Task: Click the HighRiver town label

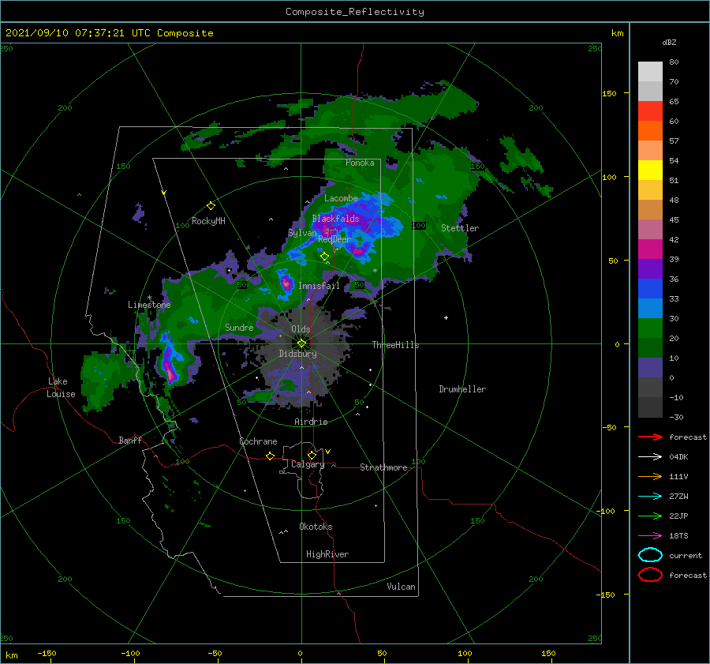Action: click(327, 554)
